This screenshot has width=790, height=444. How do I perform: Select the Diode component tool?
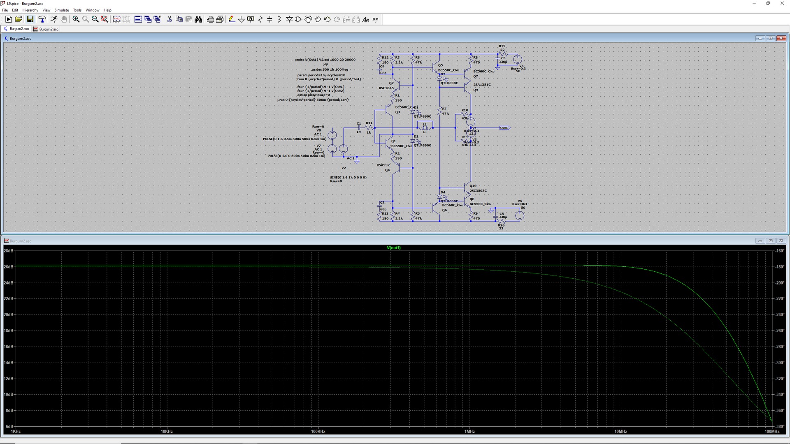tap(289, 19)
